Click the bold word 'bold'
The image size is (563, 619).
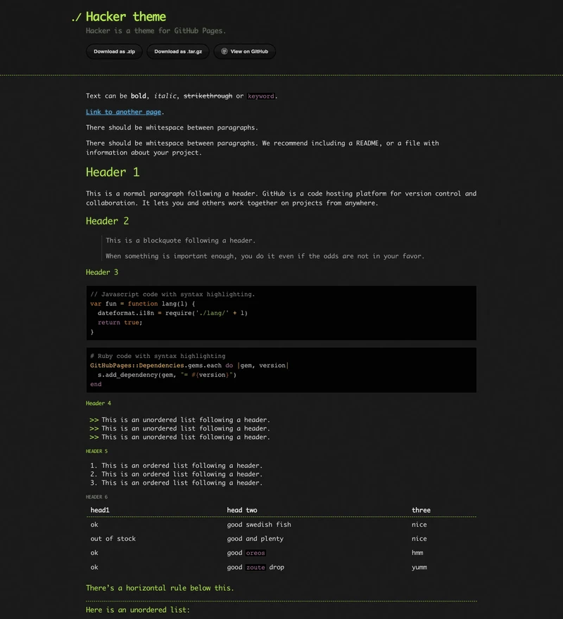coord(138,96)
